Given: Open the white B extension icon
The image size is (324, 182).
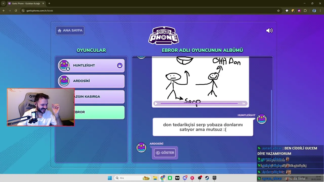Looking at the screenshot, I should [x=287, y=11].
